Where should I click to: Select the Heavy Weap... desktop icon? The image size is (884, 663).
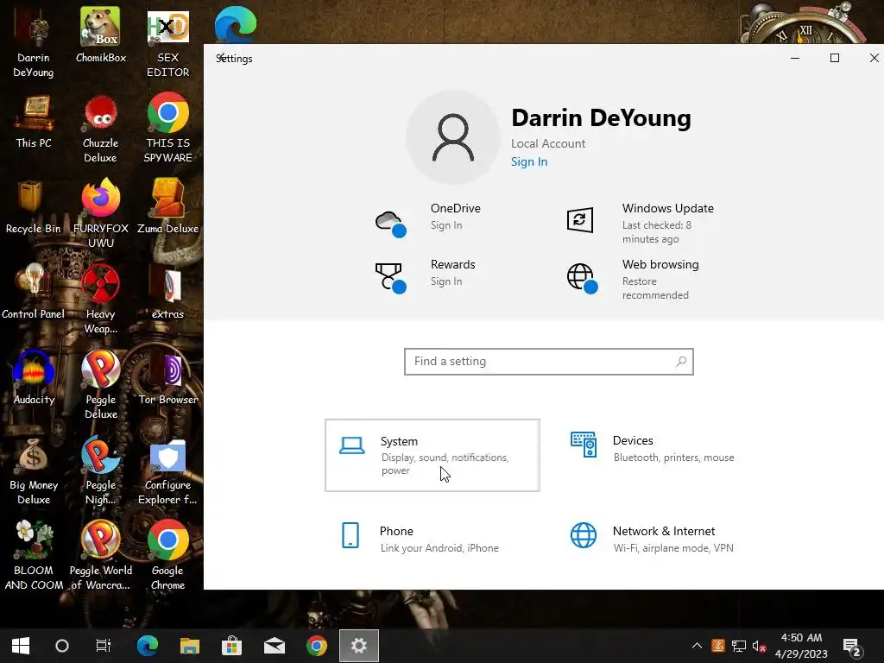[101, 299]
